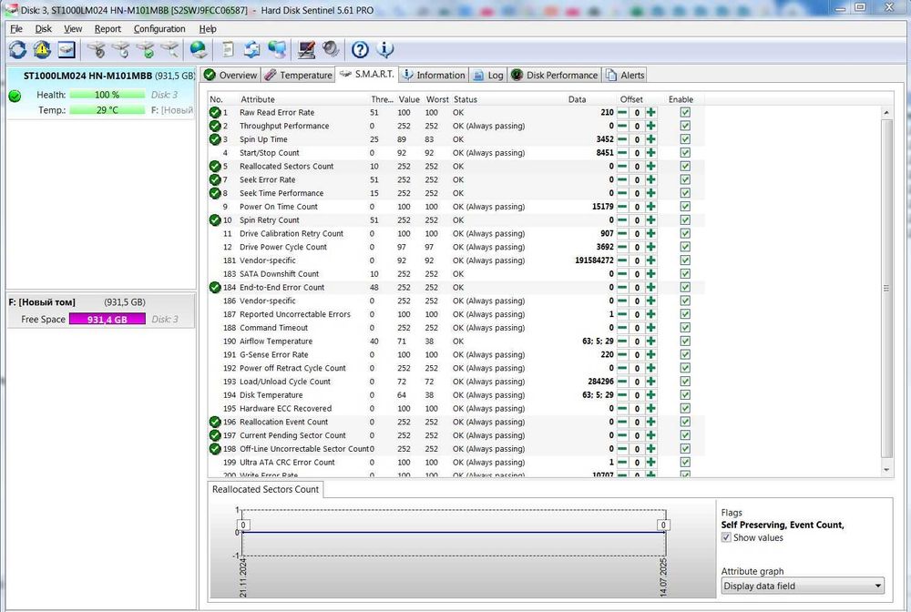Decrease offset for Reallocated Sectors Count
Image resolution: width=911 pixels, height=612 pixels.
coord(622,167)
